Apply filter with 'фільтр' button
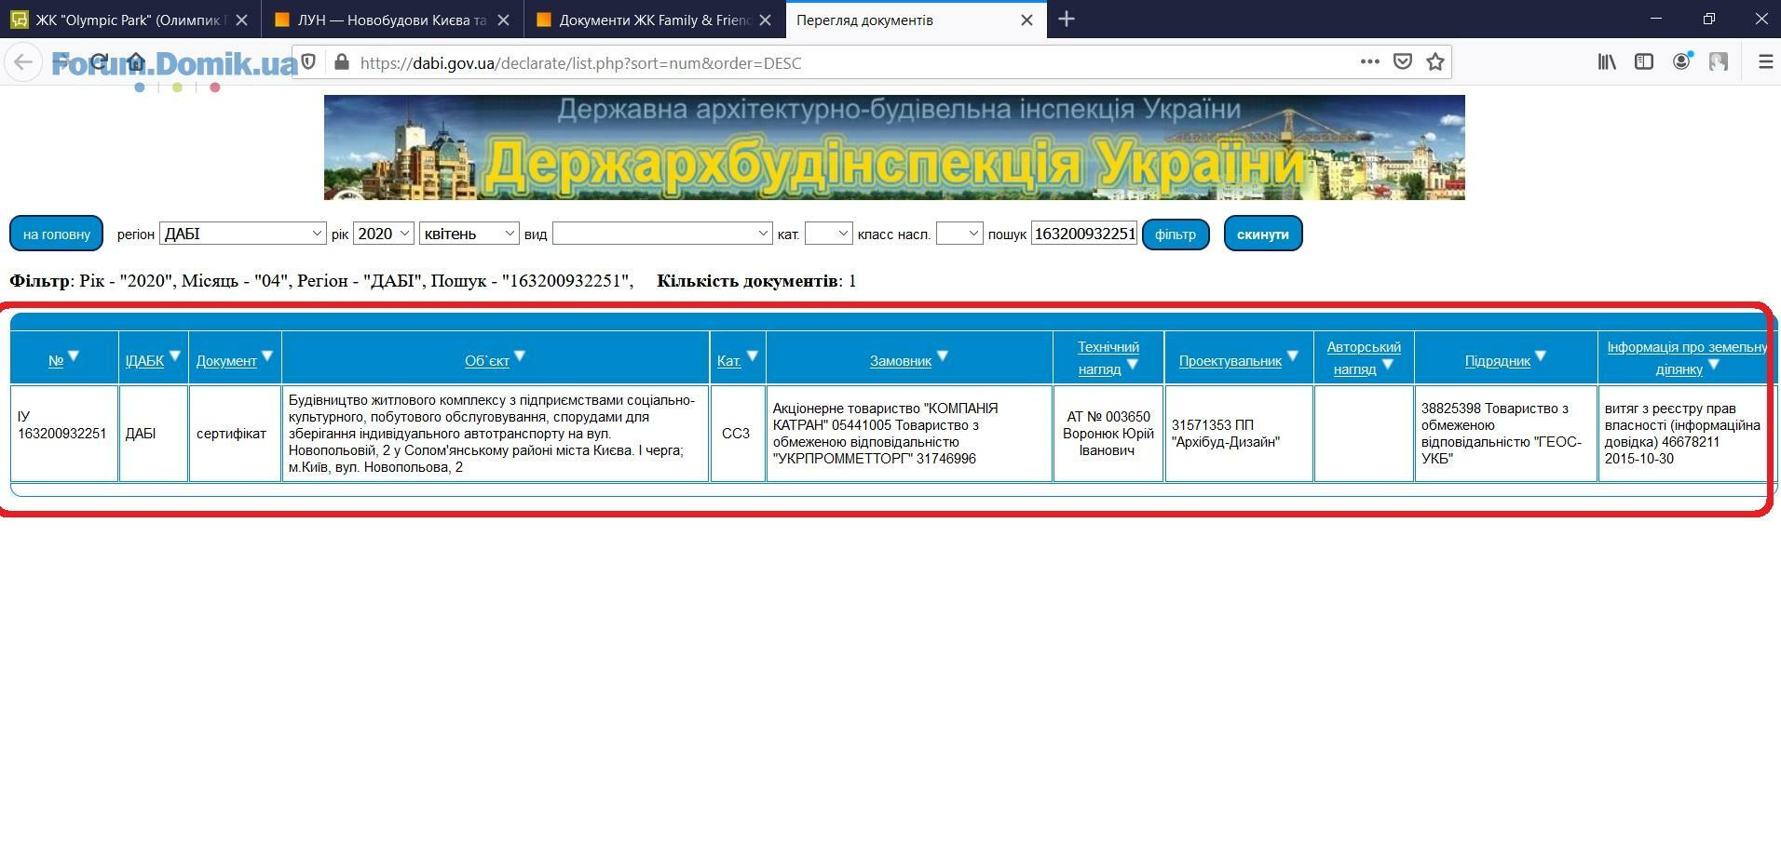Screen dimensions: 1781x858 point(1176,234)
